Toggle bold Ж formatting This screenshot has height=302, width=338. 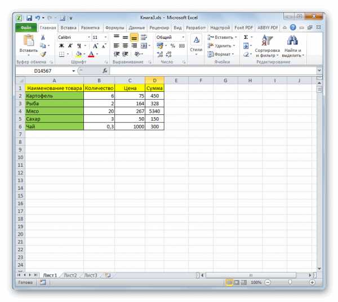click(x=61, y=46)
